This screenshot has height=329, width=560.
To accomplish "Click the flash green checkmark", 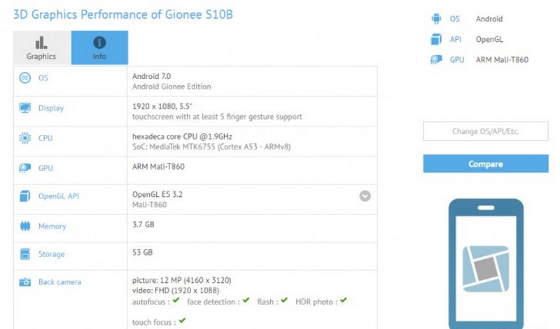I will pos(284,301).
